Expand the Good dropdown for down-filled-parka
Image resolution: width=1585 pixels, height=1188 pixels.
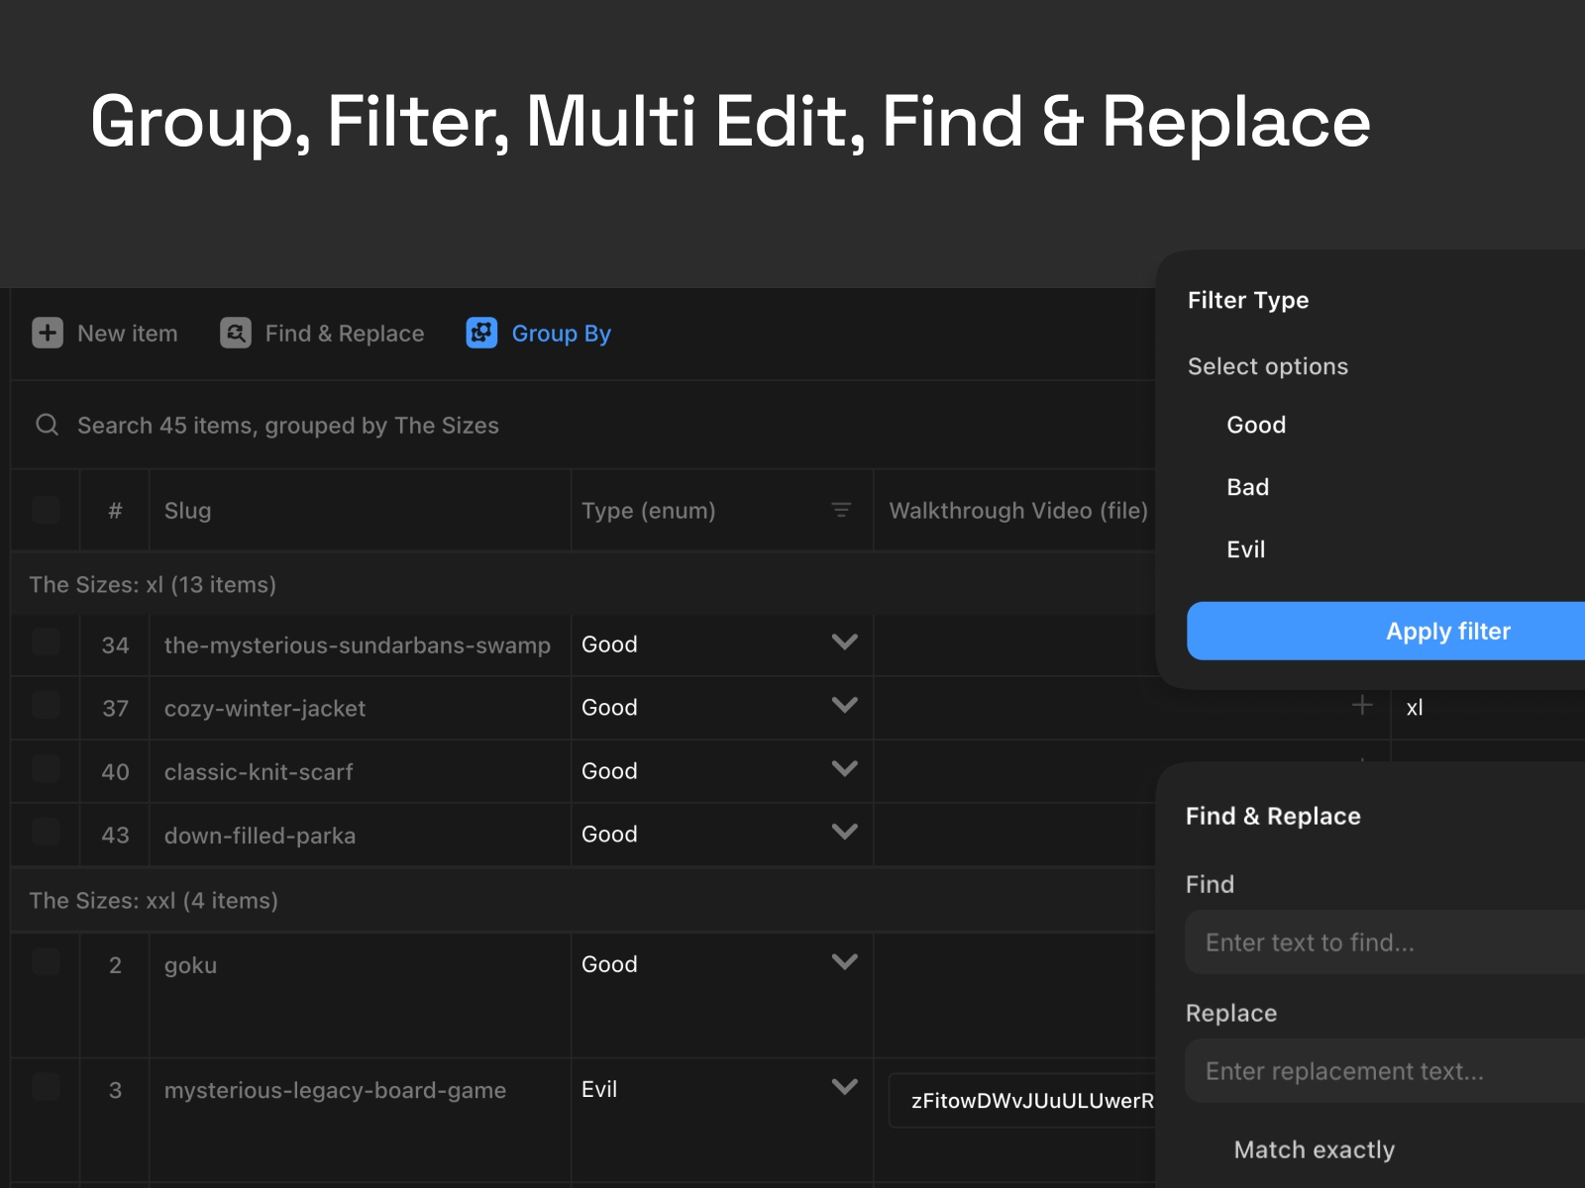pos(845,833)
